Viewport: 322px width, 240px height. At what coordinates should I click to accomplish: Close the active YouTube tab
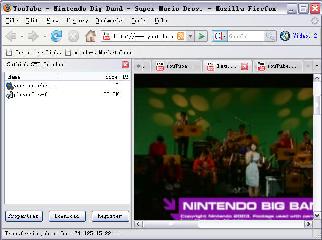[245, 66]
